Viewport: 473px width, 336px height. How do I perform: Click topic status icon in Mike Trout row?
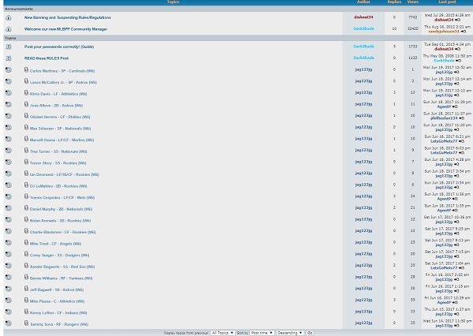click(x=9, y=243)
